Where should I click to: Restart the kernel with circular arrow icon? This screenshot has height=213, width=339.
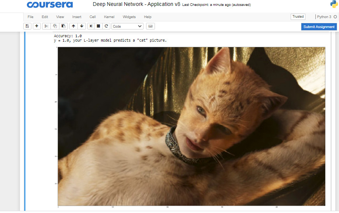point(106,26)
